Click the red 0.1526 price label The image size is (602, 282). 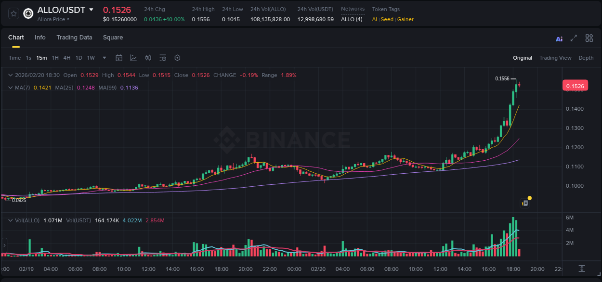click(x=575, y=85)
